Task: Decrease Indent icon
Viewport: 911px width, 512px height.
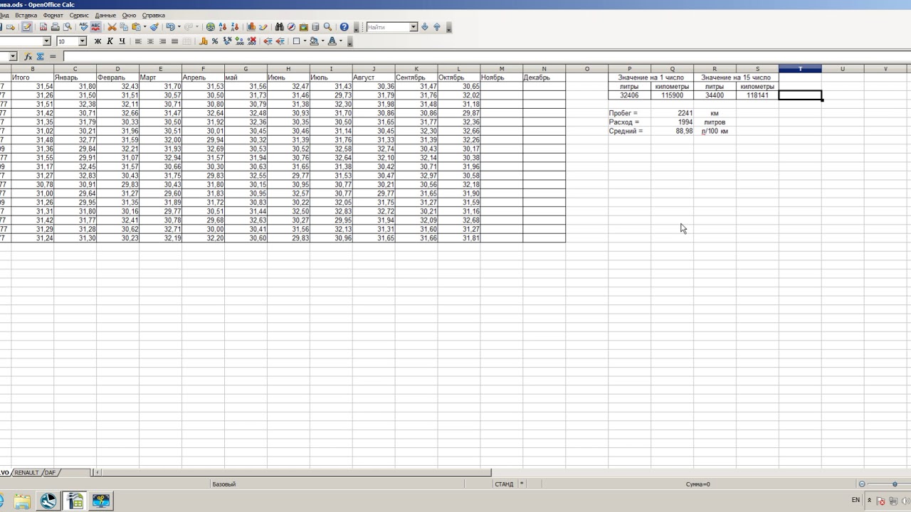Action: click(268, 41)
